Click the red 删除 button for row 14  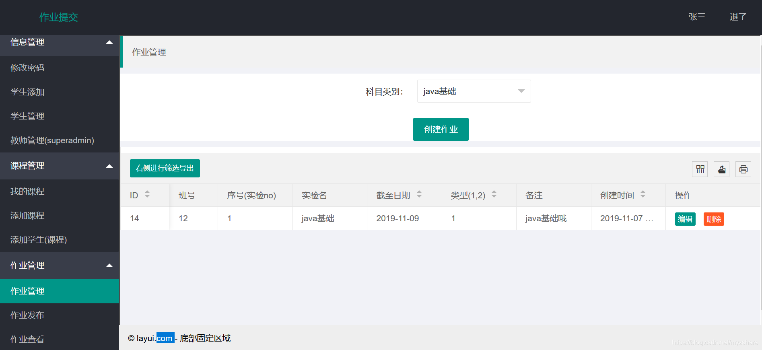pyautogui.click(x=714, y=219)
